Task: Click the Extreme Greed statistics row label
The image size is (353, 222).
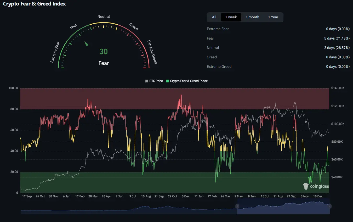Action: (x=219, y=66)
